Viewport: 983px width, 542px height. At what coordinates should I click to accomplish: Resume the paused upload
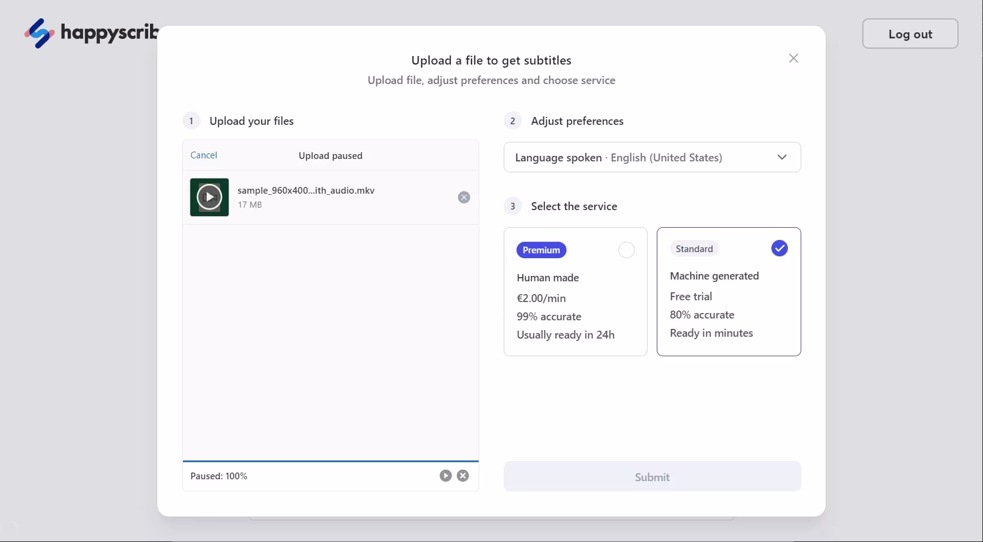(446, 476)
